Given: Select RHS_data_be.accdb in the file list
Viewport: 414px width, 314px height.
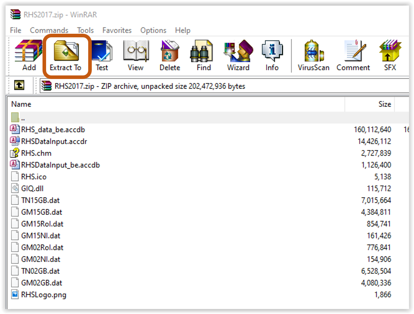Looking at the screenshot, I should [53, 129].
